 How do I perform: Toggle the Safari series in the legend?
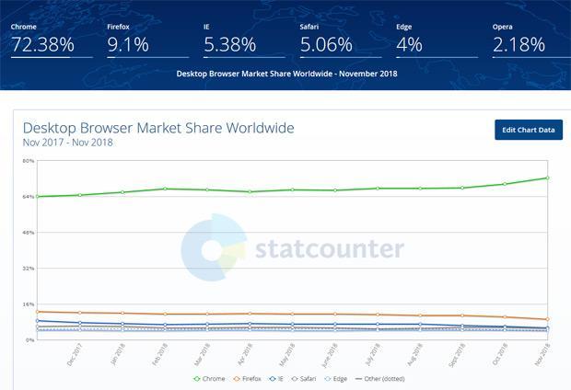point(304,379)
